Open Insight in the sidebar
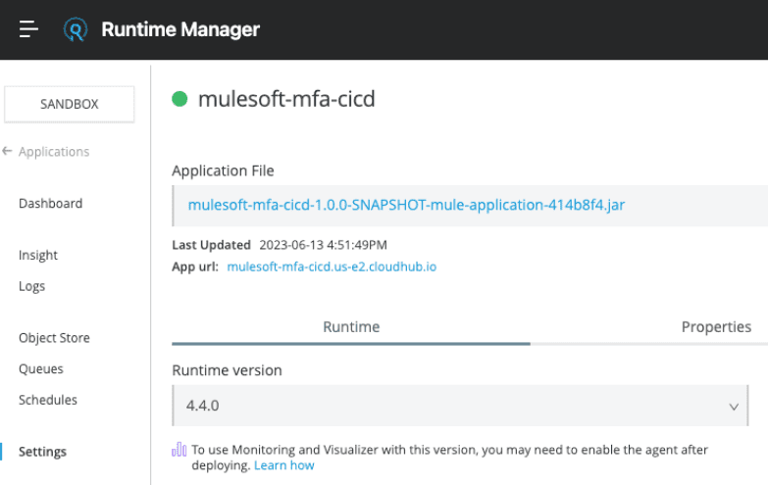This screenshot has width=768, height=485. point(38,255)
